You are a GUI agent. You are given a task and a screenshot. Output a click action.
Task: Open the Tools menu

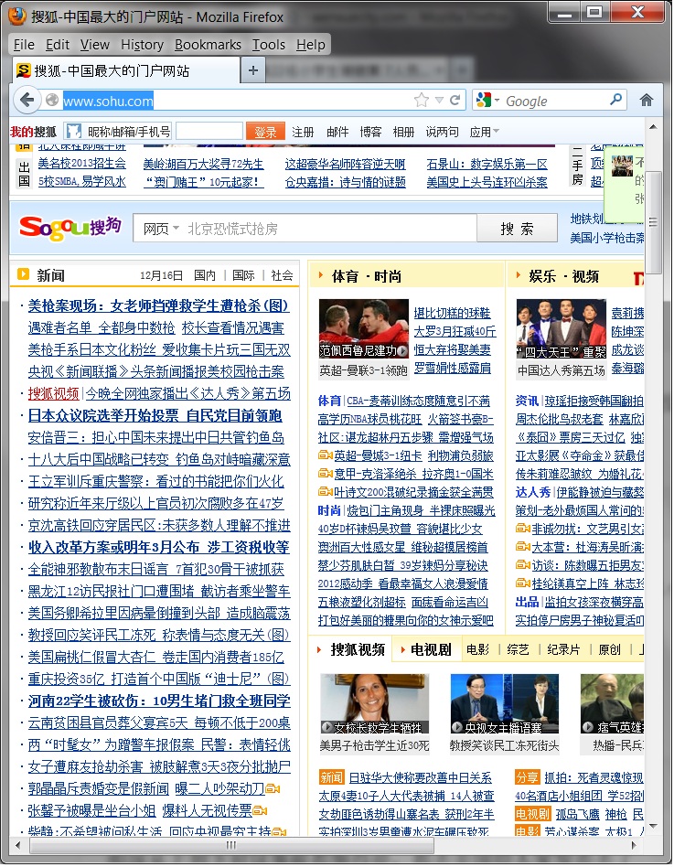tap(269, 44)
